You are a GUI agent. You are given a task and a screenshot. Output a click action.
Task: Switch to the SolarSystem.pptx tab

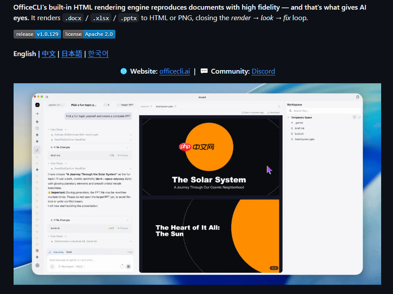pos(164,106)
